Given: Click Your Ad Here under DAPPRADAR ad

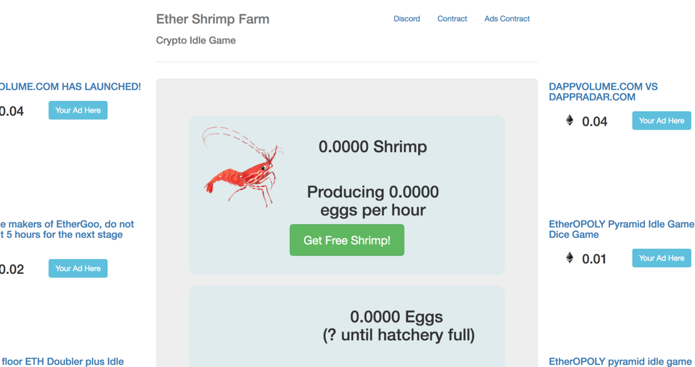Looking at the screenshot, I should 661,121.
